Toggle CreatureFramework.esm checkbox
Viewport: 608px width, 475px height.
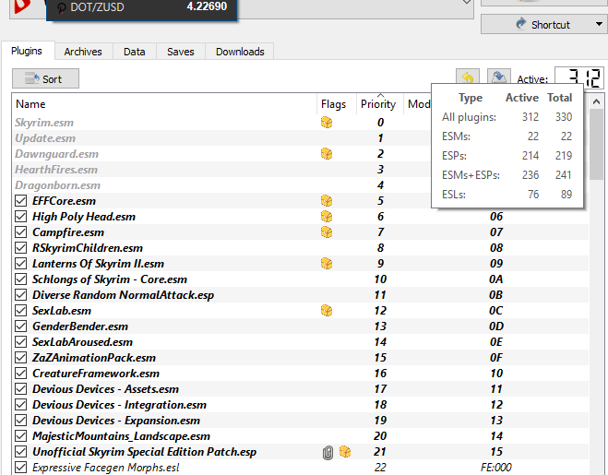[21, 374]
